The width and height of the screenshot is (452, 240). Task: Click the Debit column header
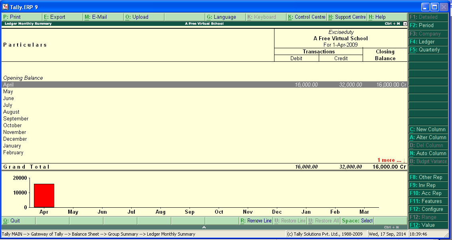click(x=296, y=59)
